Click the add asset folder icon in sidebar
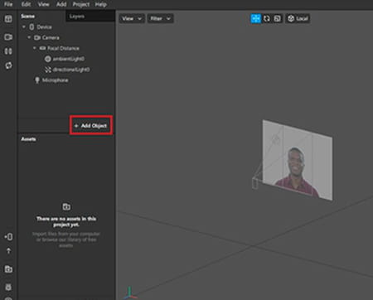 (8, 269)
